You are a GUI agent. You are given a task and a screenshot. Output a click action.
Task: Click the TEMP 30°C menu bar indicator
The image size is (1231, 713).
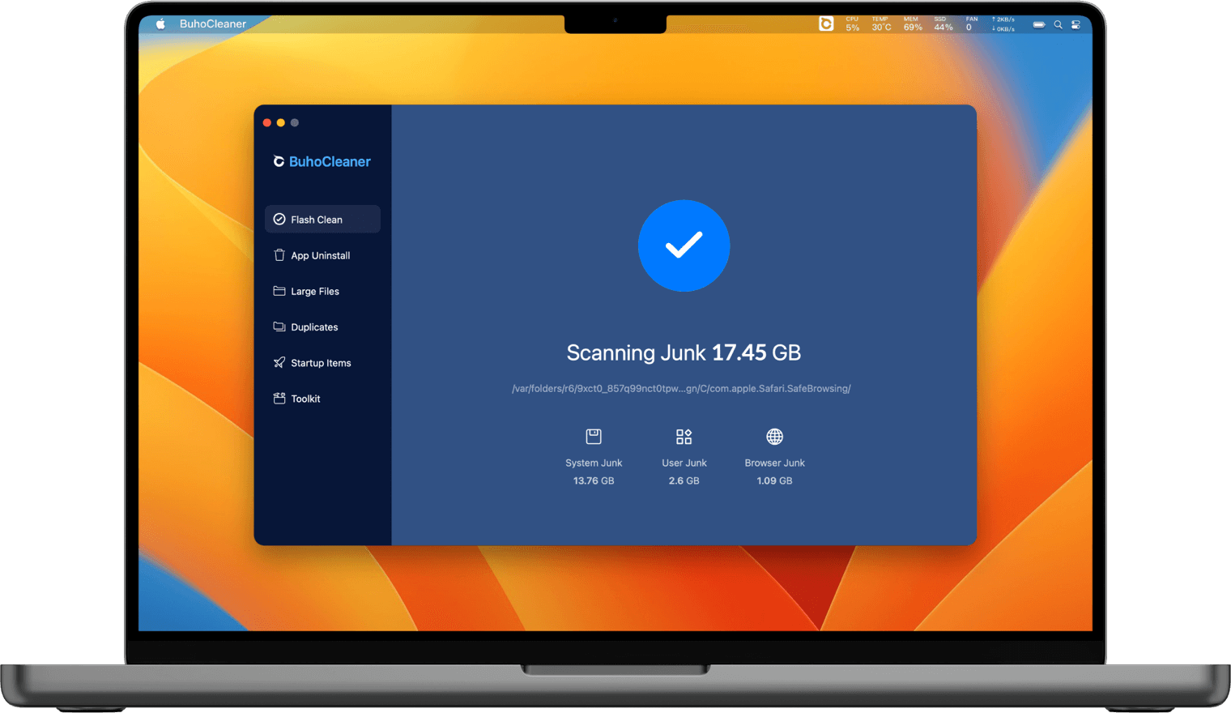(x=881, y=23)
